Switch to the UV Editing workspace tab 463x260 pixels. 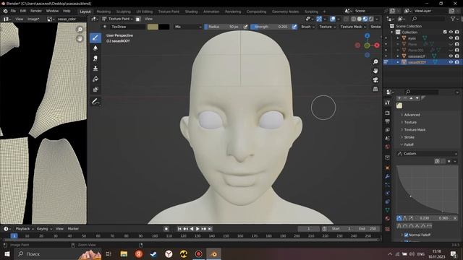(144, 12)
